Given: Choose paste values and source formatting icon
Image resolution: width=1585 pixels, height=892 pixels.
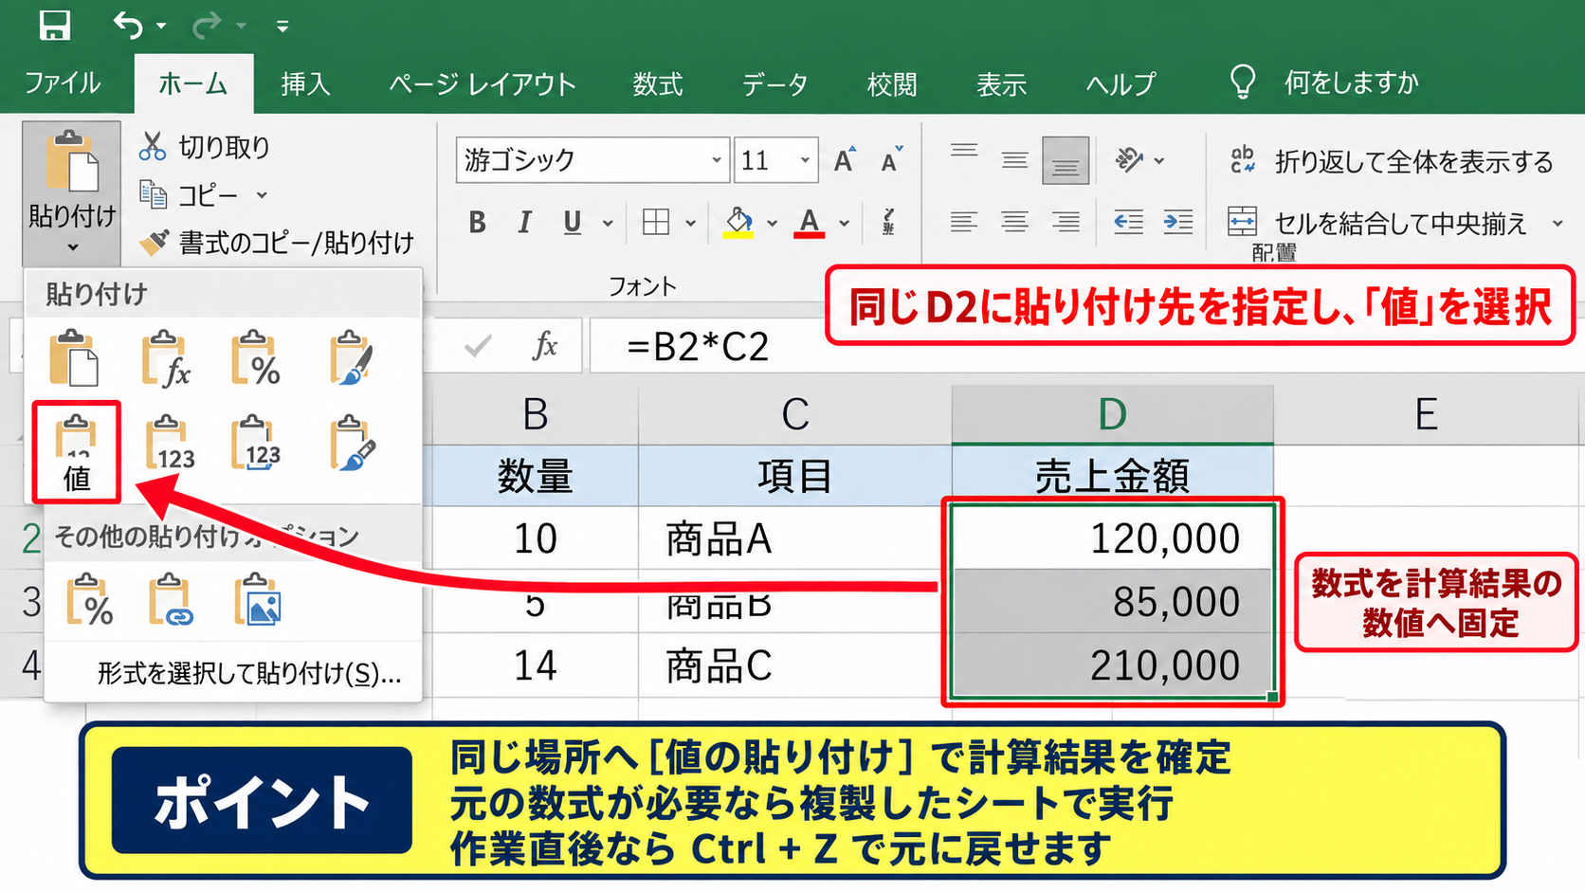Looking at the screenshot, I should click(256, 443).
